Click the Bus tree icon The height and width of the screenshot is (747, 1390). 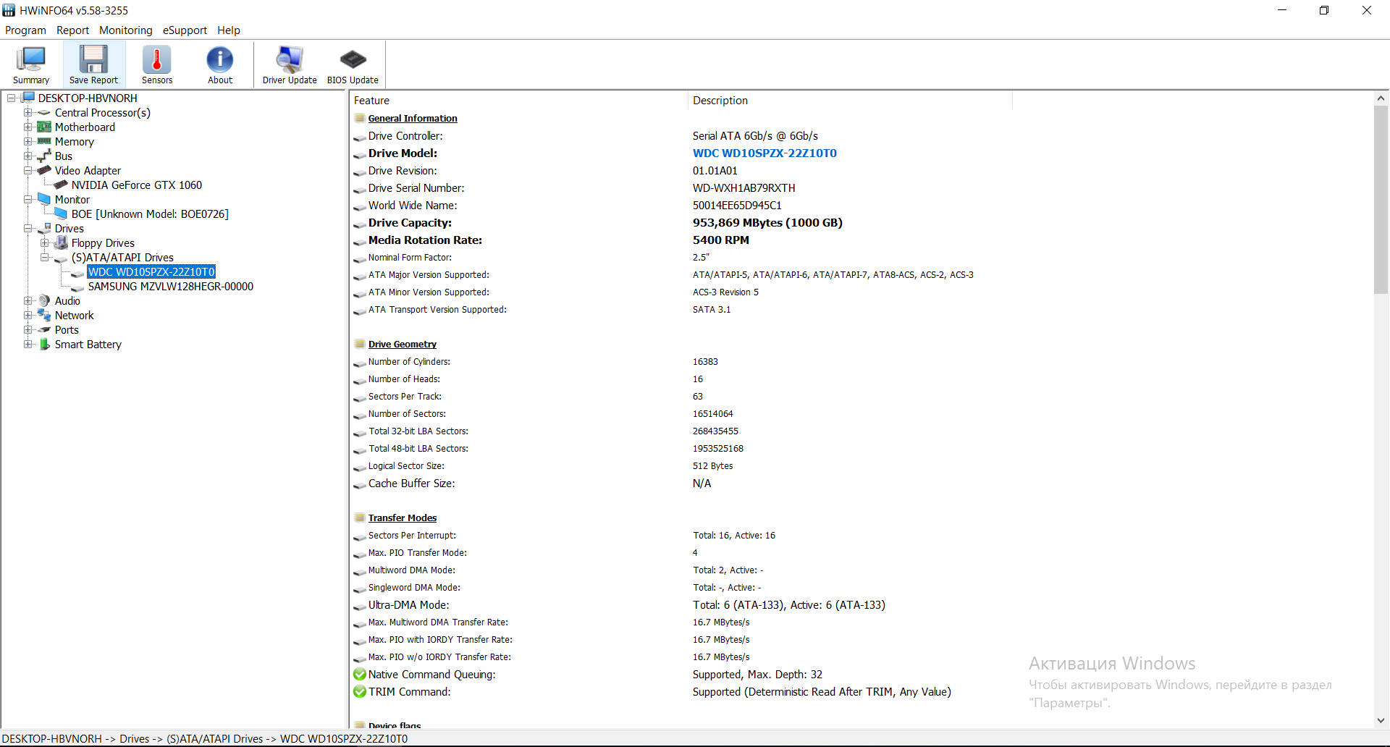point(44,156)
